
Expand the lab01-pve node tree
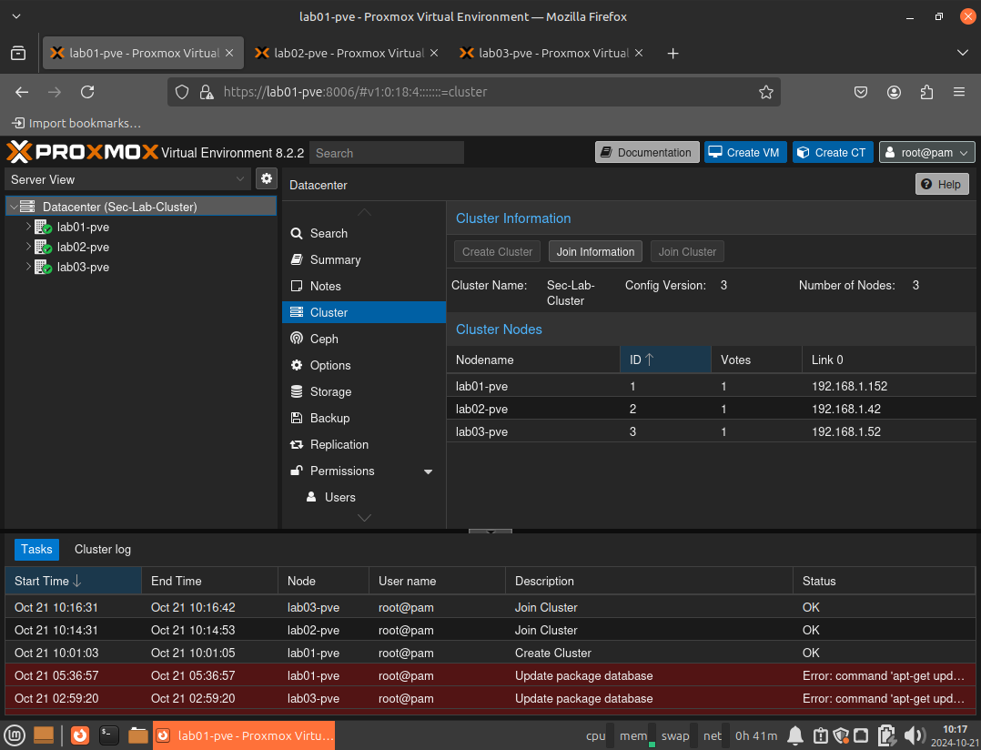click(28, 227)
